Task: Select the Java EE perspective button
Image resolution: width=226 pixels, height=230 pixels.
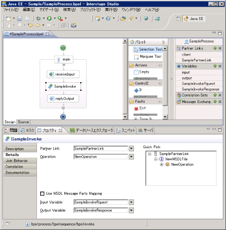Action: 194,19
